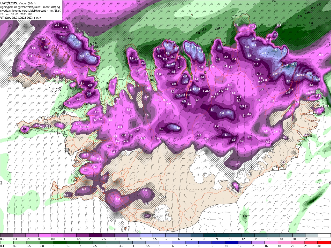Click the 'UWC/ECDS: Vindur (10m)' title line
Viewport: 331px width, 248px height.
[x=18, y=3]
